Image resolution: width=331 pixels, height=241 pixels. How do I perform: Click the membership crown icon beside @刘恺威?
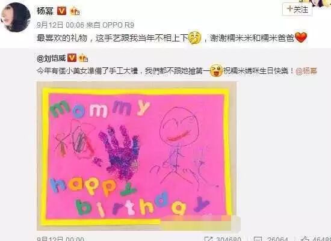coord(84,58)
